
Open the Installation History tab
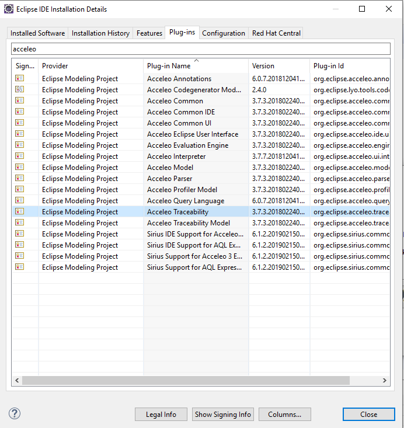click(x=100, y=33)
